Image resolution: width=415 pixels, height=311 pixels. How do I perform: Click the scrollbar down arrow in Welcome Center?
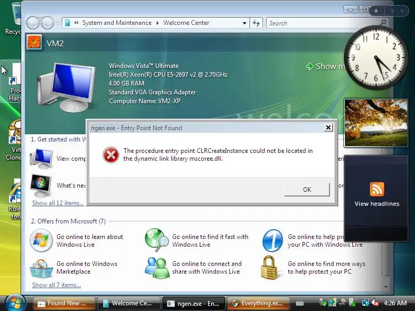pyautogui.click(x=385, y=287)
